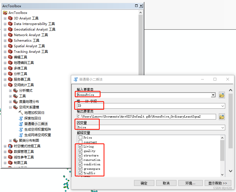Click the 地理编码工具 toolbox icon
236x192 pixels.
tap(10, 63)
